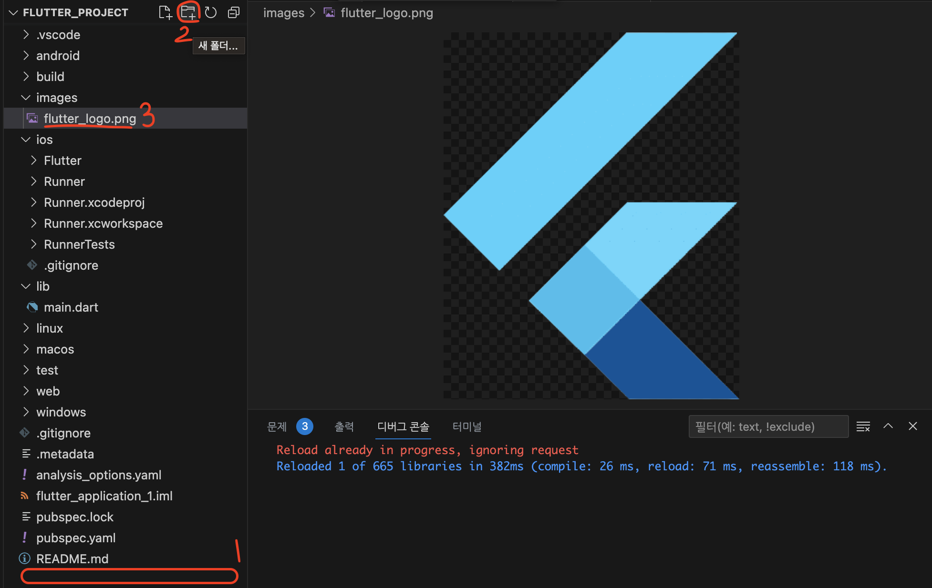Screen dimensions: 932x588
Task: Maximize the bottom panel with chevron
Action: (x=888, y=426)
